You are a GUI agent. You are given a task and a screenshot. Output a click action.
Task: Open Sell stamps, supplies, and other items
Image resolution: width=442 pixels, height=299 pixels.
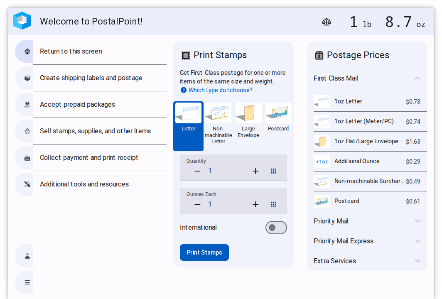pyautogui.click(x=96, y=131)
